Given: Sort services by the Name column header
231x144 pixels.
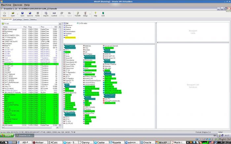Looking at the screenshot, I should click(x=11, y=27).
